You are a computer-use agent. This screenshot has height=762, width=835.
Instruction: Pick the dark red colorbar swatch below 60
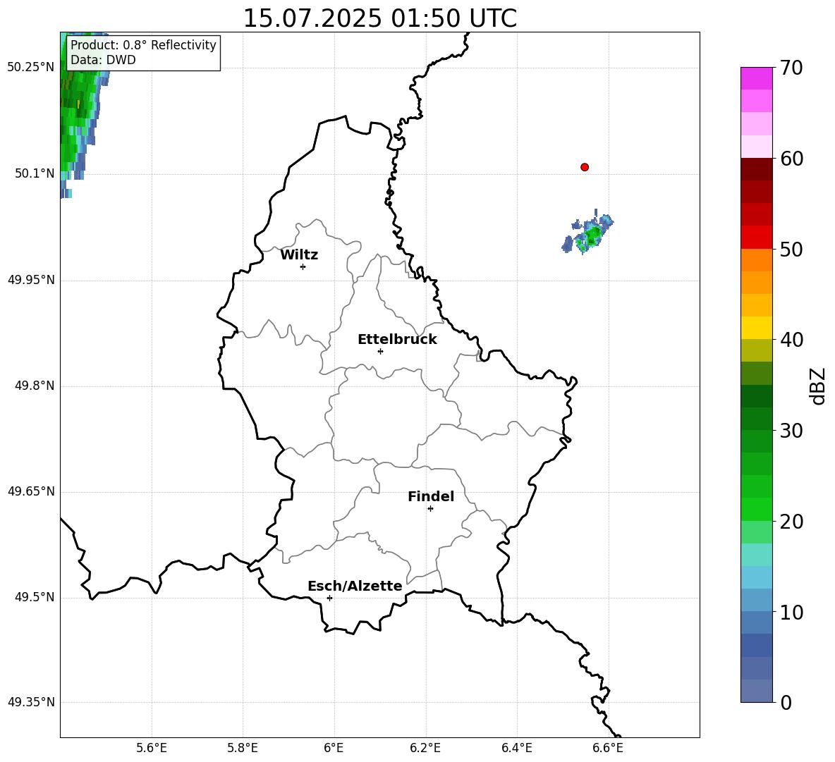pos(756,169)
